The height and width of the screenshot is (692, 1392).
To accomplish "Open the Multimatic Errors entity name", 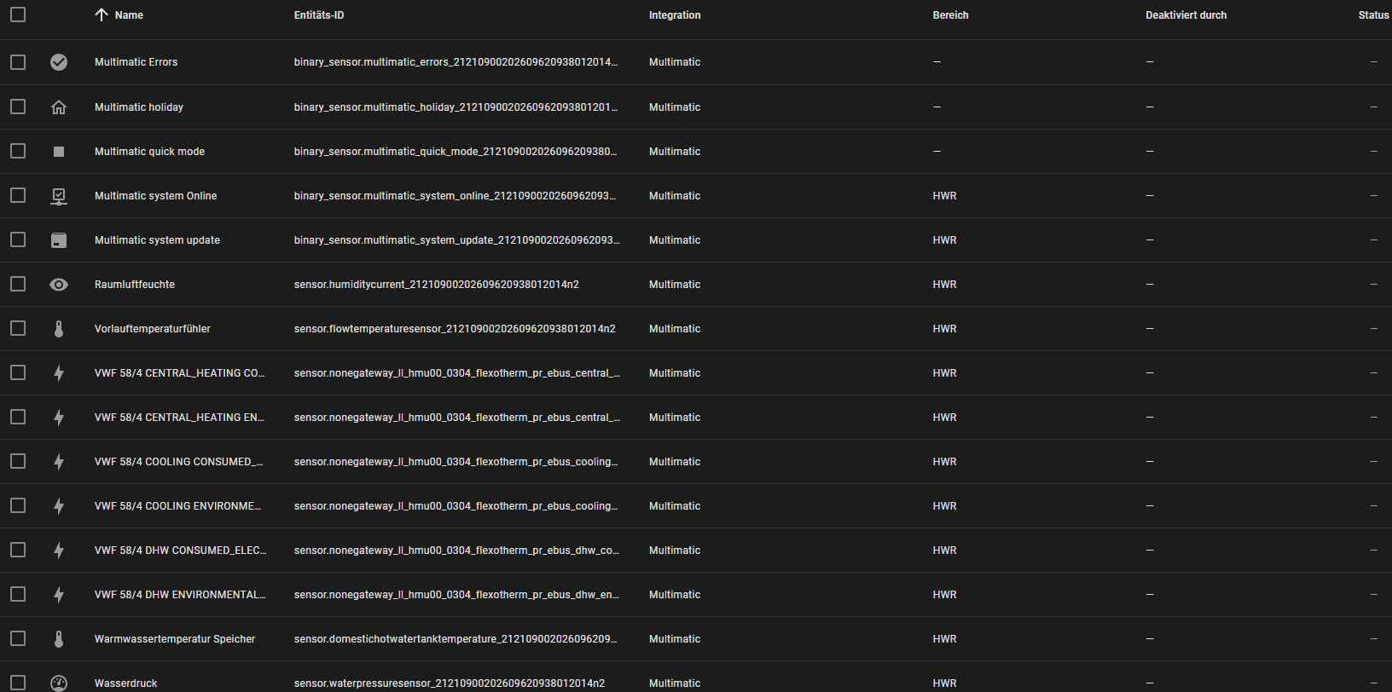I will click(x=136, y=62).
